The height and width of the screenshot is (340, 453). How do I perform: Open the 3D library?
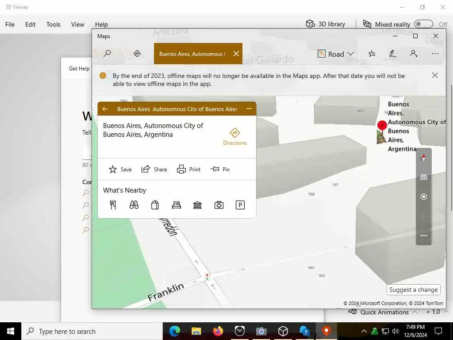point(325,24)
